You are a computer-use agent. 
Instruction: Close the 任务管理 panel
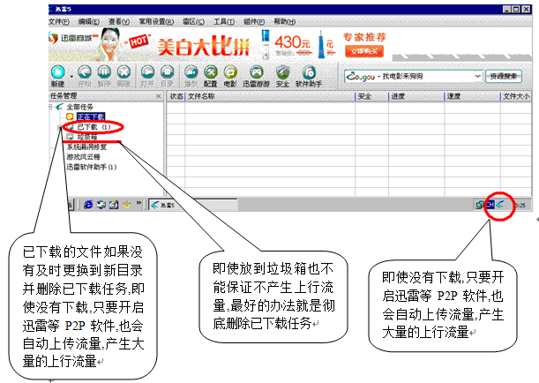click(x=159, y=96)
